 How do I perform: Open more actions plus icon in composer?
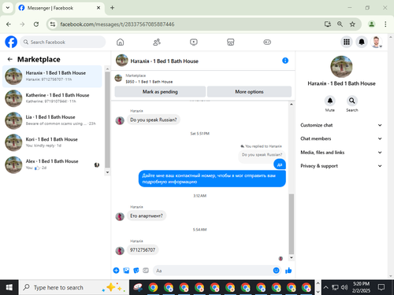click(116, 271)
